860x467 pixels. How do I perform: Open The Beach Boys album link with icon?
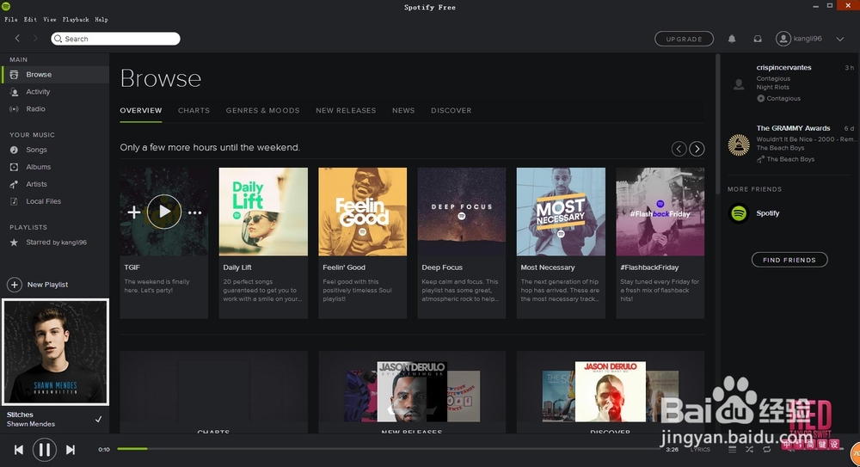(785, 159)
